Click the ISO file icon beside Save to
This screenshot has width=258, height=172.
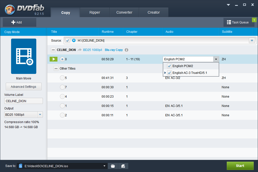[20, 166]
